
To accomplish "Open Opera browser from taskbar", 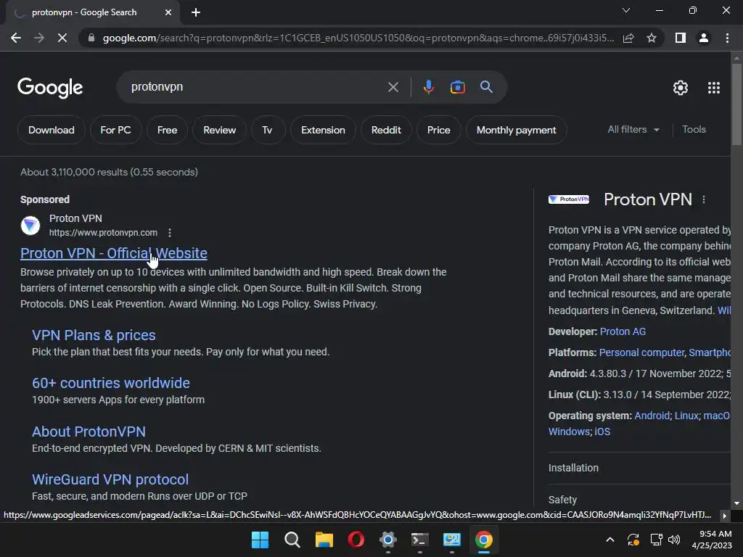I will point(356,540).
